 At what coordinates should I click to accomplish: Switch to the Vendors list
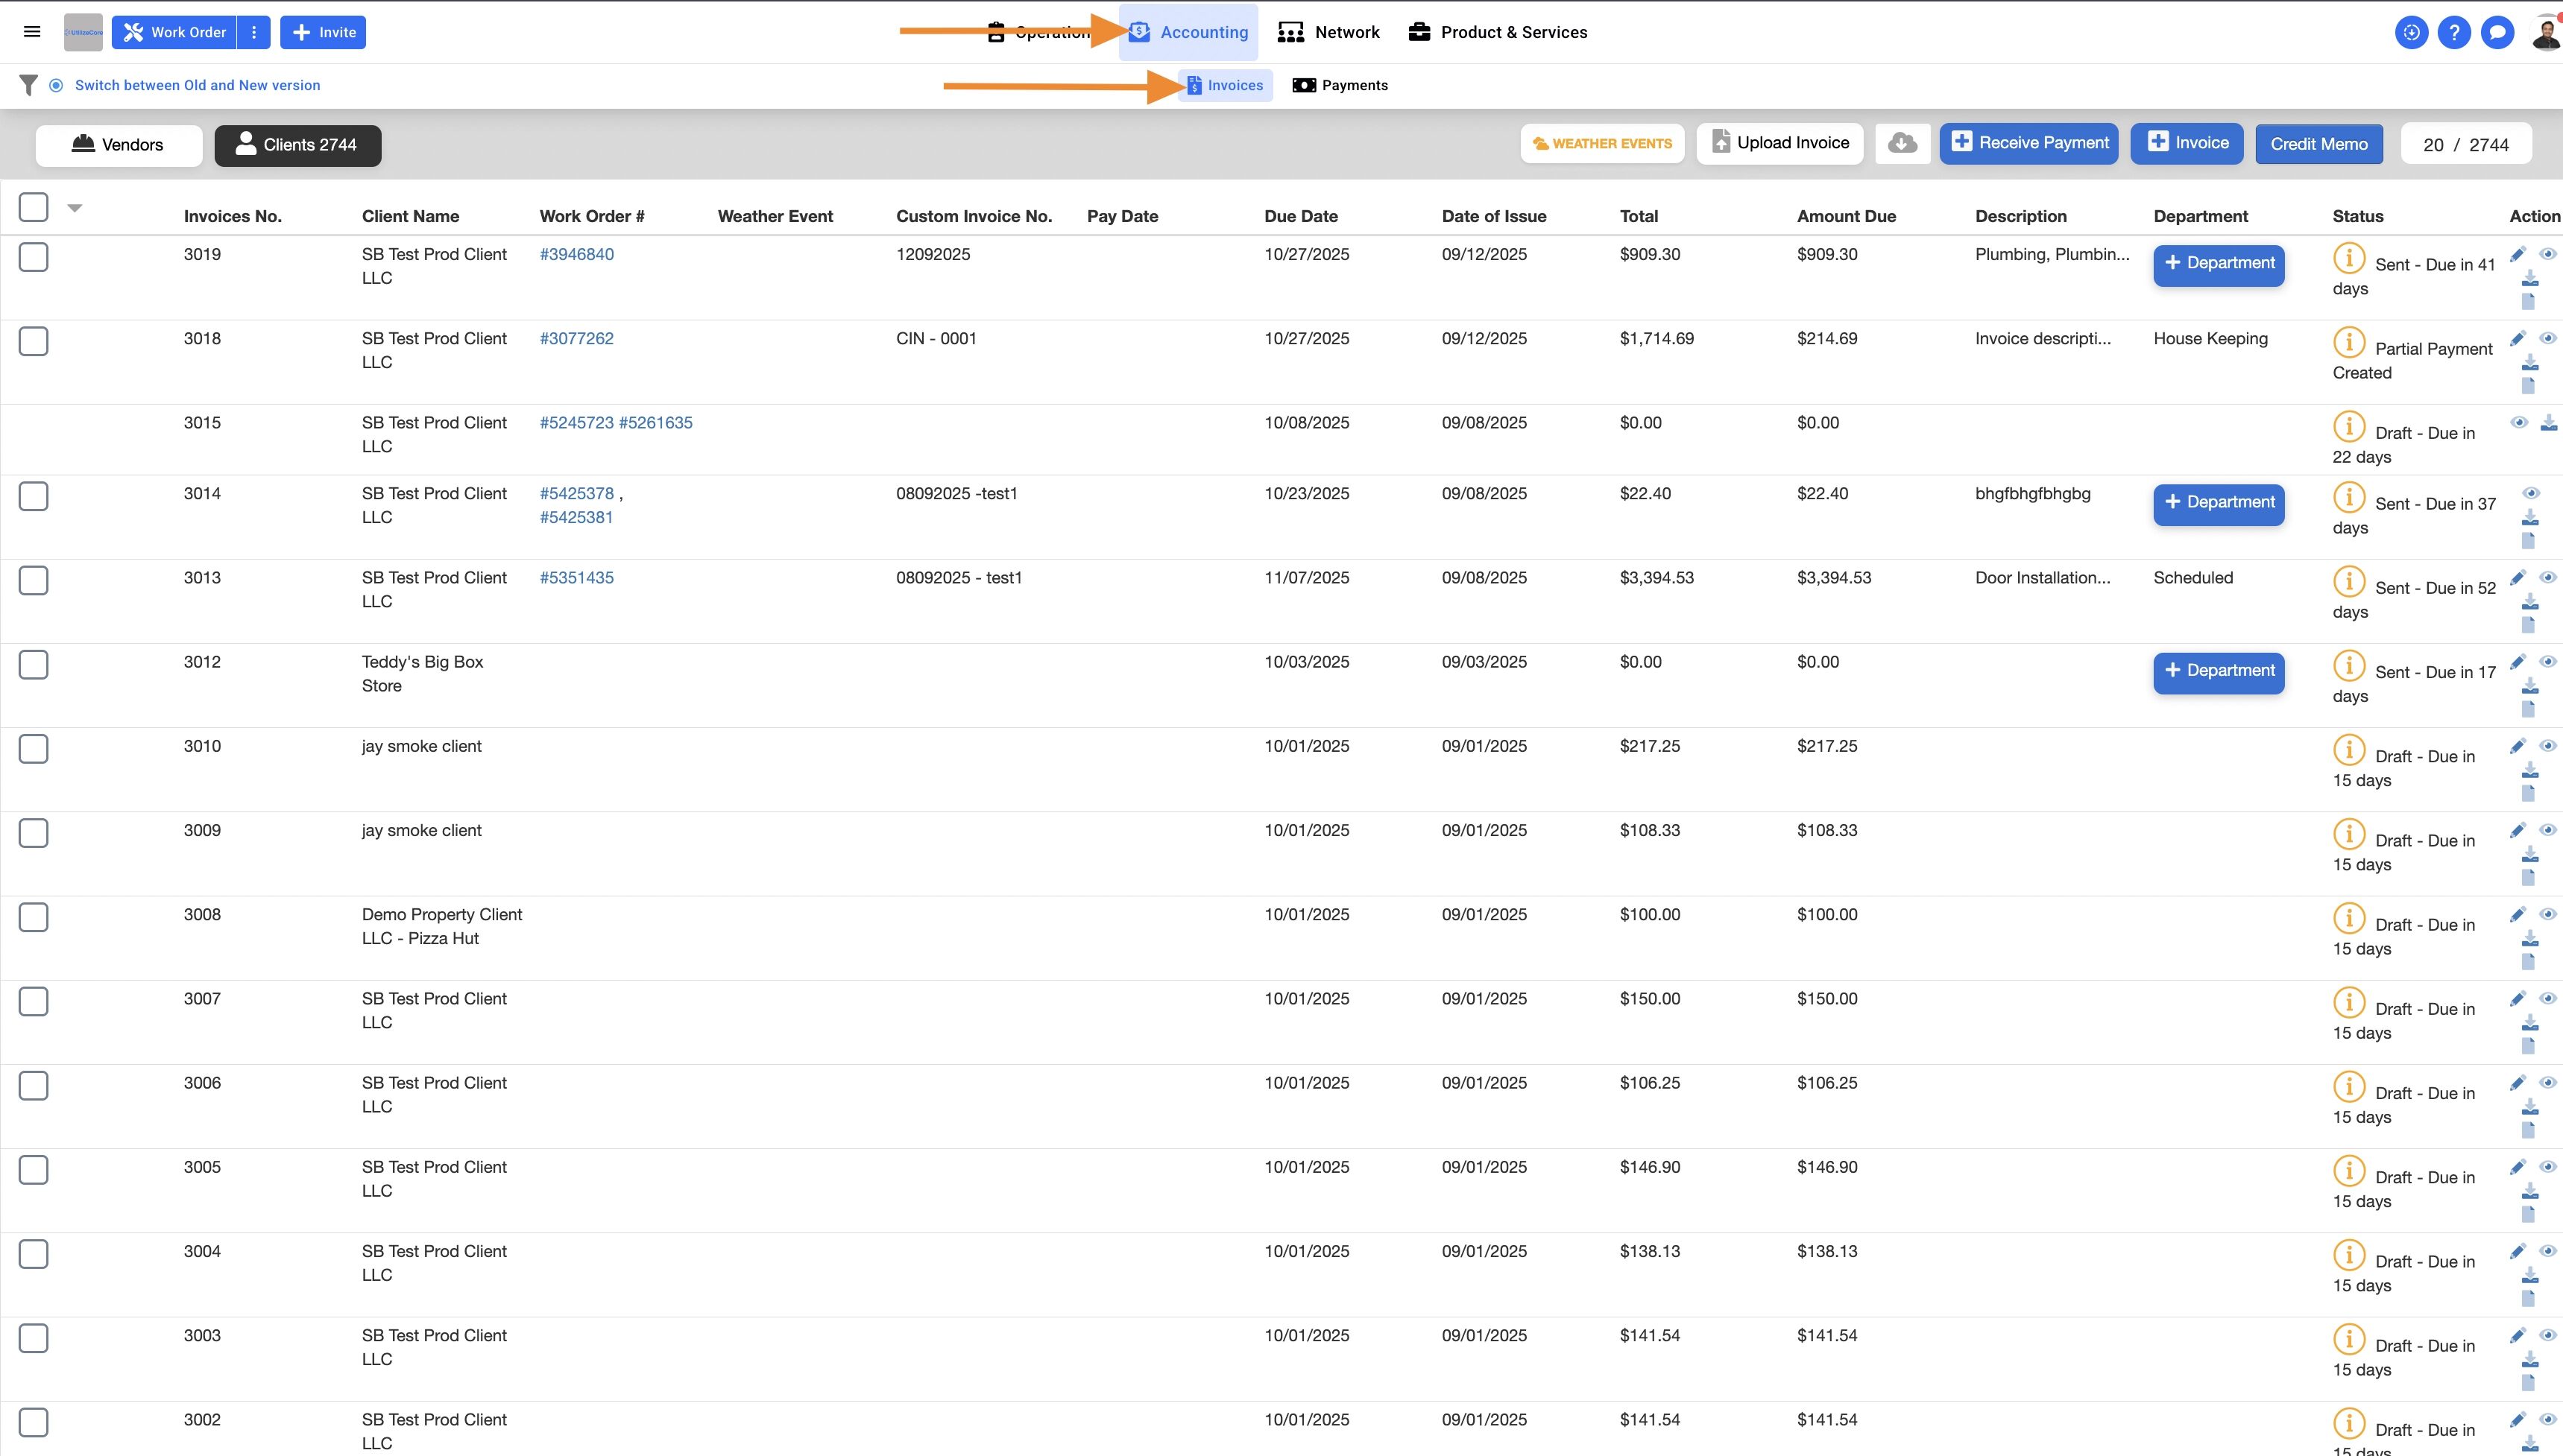(x=118, y=145)
